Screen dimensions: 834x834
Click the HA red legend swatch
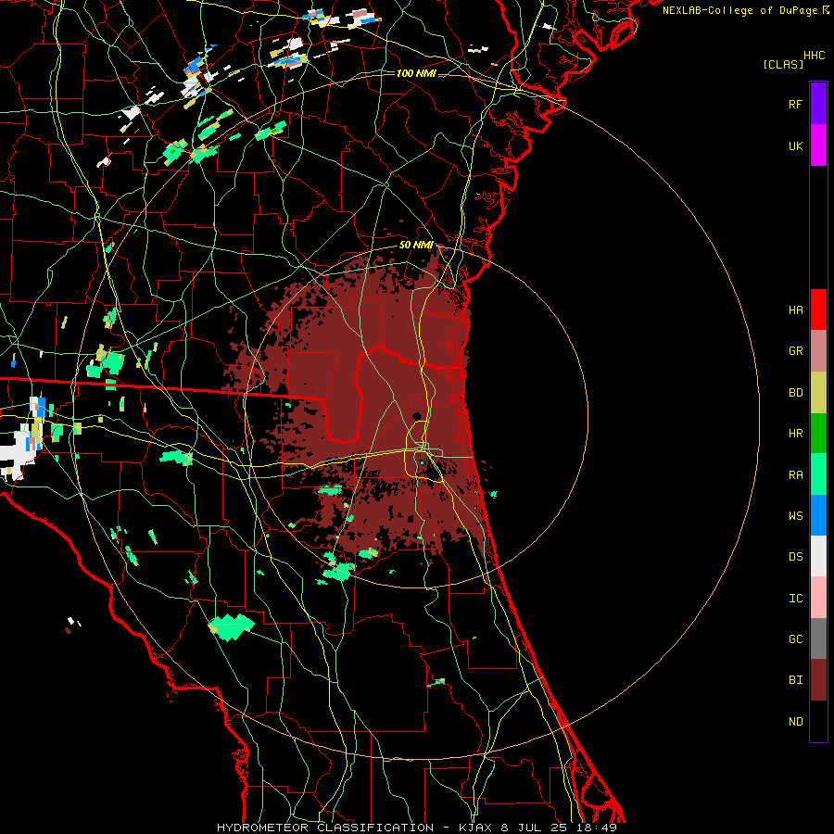(818, 310)
